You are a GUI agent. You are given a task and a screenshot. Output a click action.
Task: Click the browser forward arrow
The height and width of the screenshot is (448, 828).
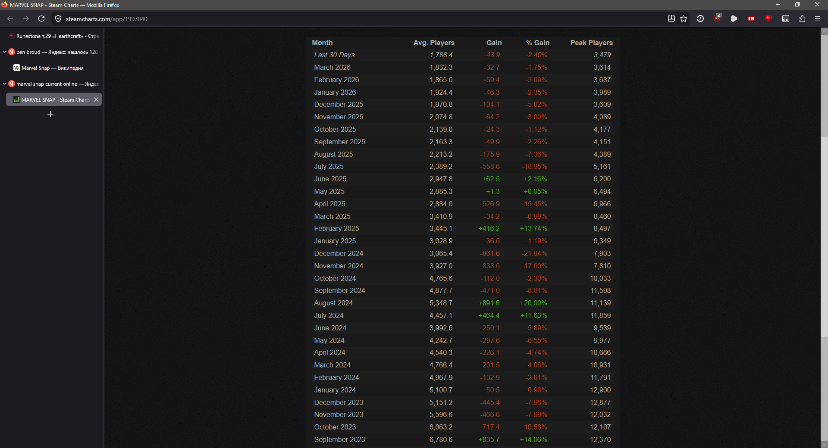point(26,19)
